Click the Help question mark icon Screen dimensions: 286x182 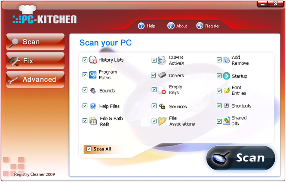click(x=141, y=26)
